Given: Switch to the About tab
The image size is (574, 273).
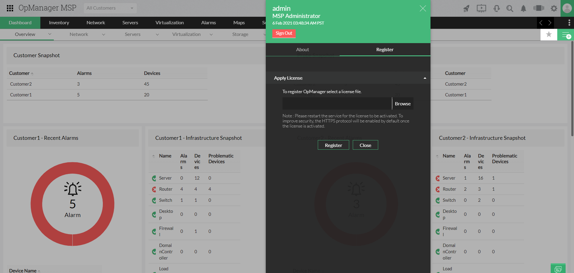Looking at the screenshot, I should (x=303, y=50).
